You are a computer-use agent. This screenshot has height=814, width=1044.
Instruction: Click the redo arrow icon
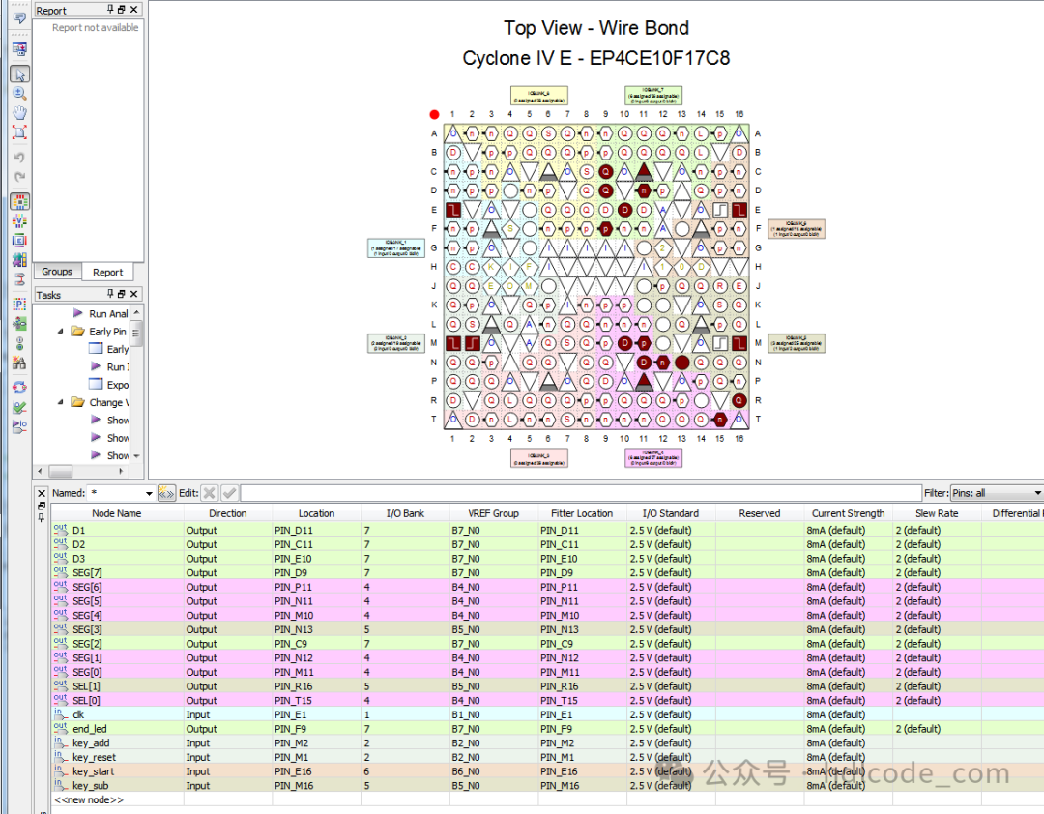pyautogui.click(x=20, y=177)
